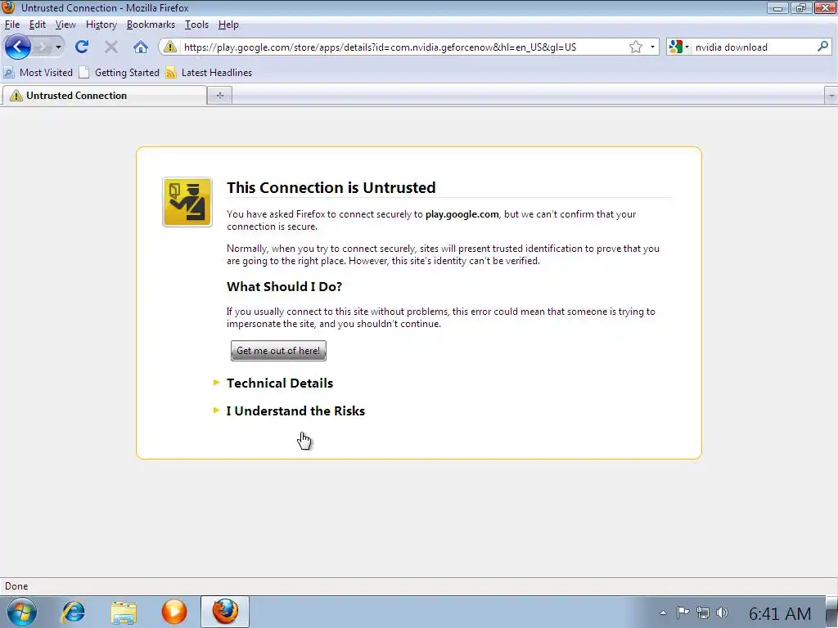Open the list all tabs dropdown
Viewport: 838px width, 628px height.
coord(831,96)
